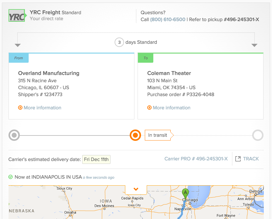Click the YRC carrier logo
Image resolution: width=272 pixels, height=219 pixels.
(x=17, y=15)
